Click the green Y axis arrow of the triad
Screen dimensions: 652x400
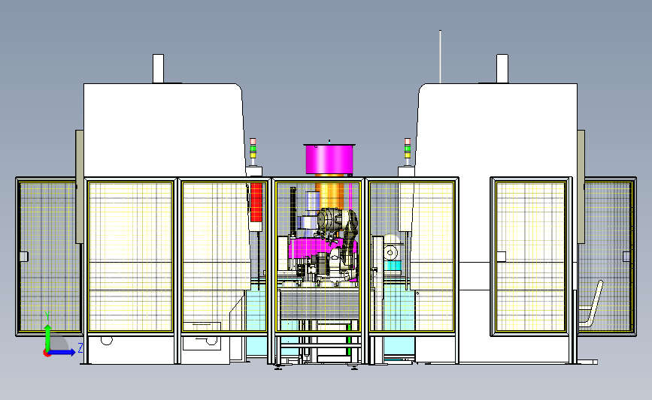coord(48,338)
